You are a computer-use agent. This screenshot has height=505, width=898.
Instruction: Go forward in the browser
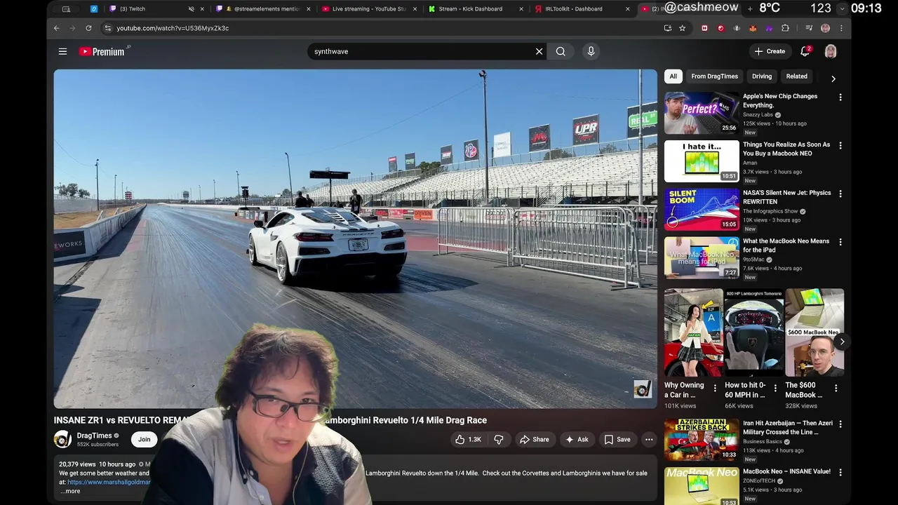(x=72, y=28)
